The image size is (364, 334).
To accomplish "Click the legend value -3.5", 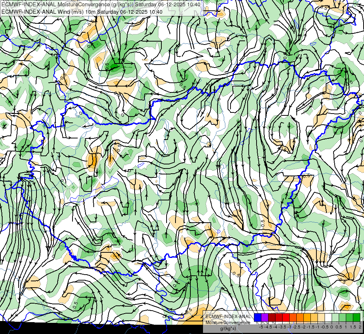I will pos(283,327).
